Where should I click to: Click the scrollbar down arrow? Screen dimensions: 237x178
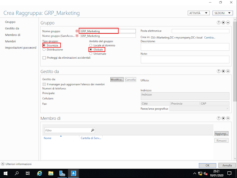pos(235,158)
